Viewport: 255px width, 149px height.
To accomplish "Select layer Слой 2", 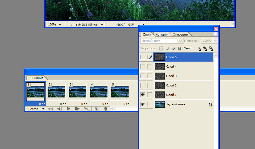I will [183, 85].
